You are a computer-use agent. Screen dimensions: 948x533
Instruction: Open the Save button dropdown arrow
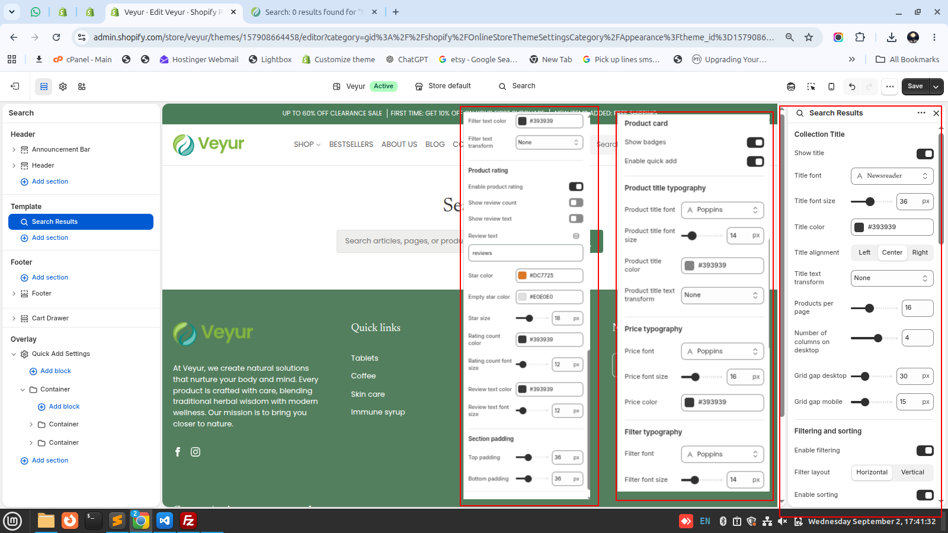(936, 86)
